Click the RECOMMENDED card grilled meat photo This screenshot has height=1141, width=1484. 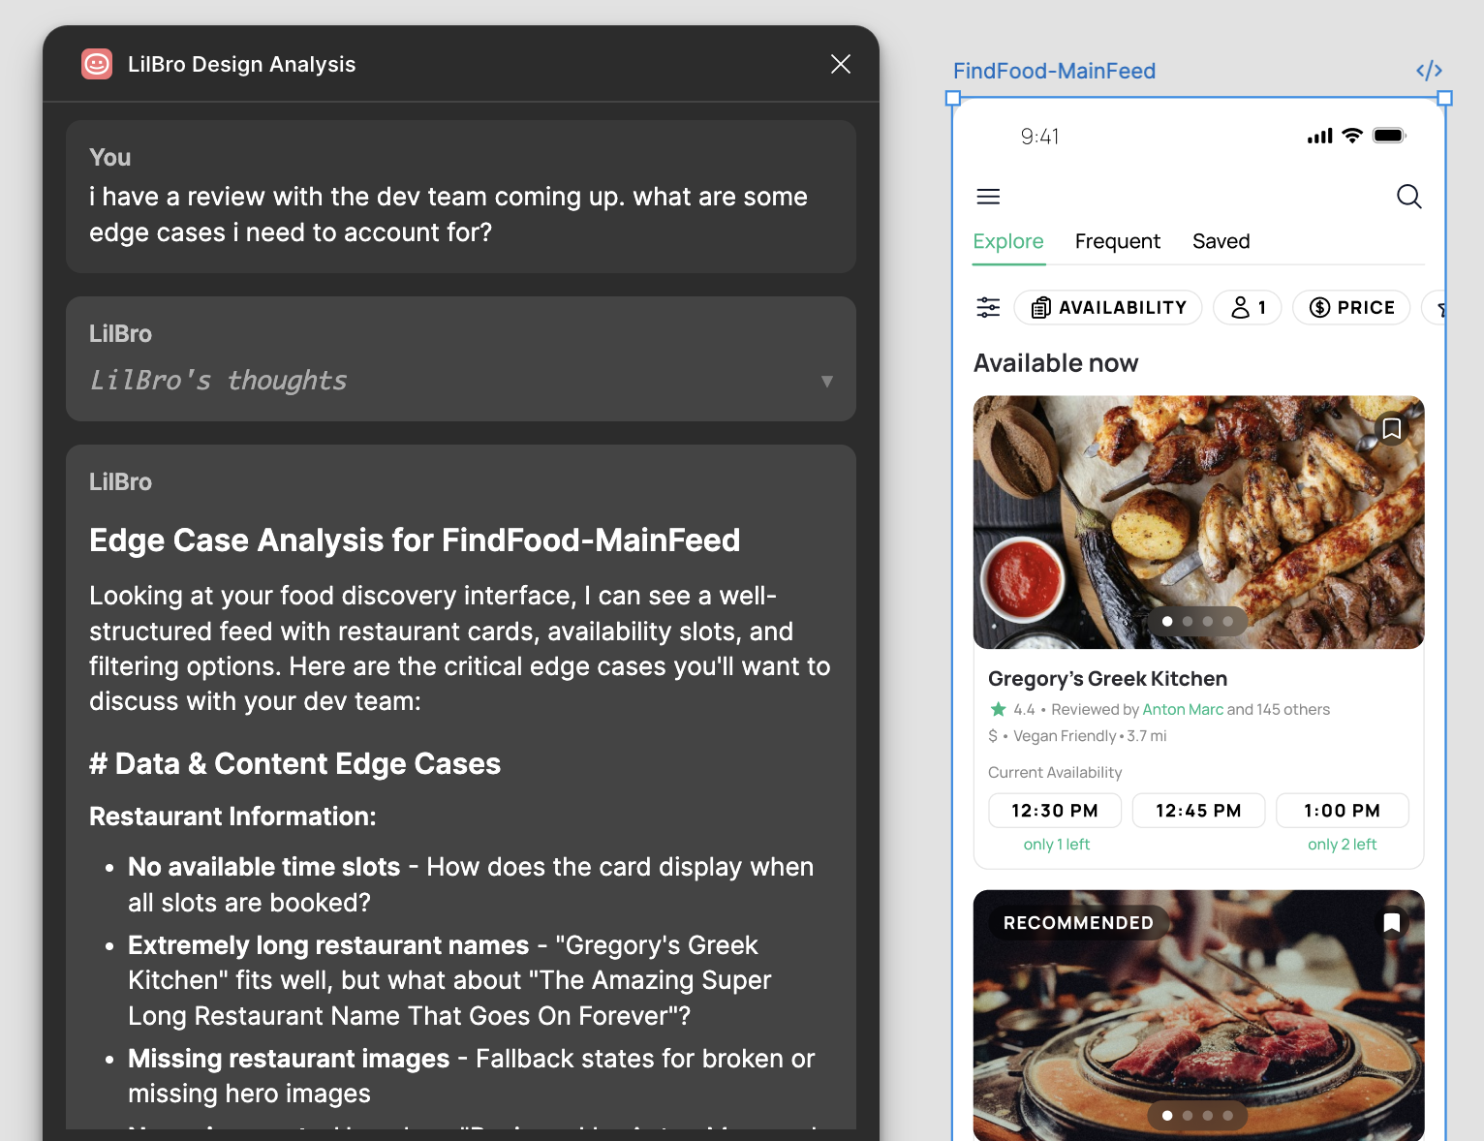(x=1198, y=1017)
